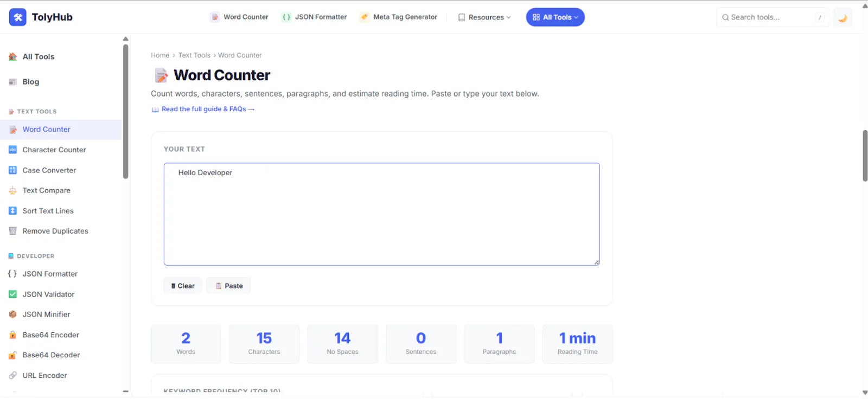
Task: Click the Case Converter icon in sidebar
Action: (12, 170)
